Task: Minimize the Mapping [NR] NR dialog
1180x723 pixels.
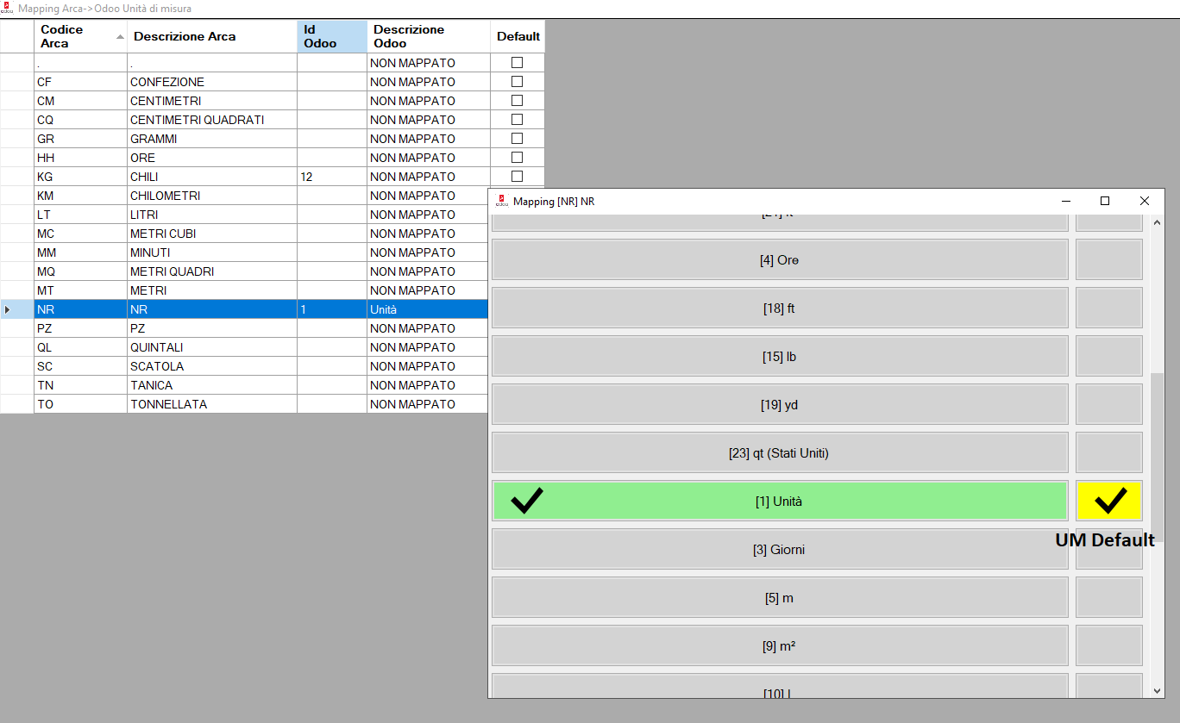Action: (1065, 201)
